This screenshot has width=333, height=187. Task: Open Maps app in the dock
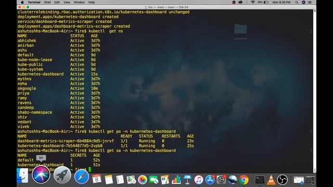[x=131, y=180]
